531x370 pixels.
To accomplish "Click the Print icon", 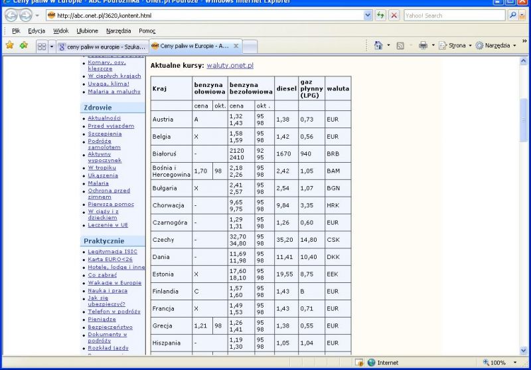I will pos(423,45).
